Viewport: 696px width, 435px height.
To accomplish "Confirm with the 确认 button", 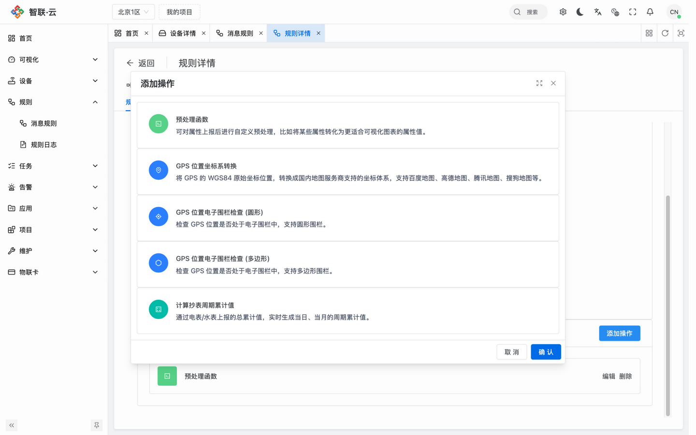I will tap(546, 352).
